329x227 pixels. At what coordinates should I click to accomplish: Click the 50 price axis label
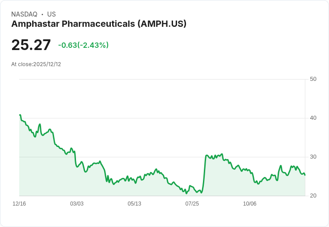pyautogui.click(x=313, y=79)
